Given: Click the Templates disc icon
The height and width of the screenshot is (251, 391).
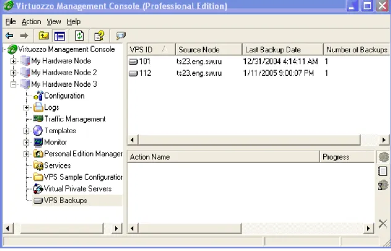Looking at the screenshot, I should [38, 131].
